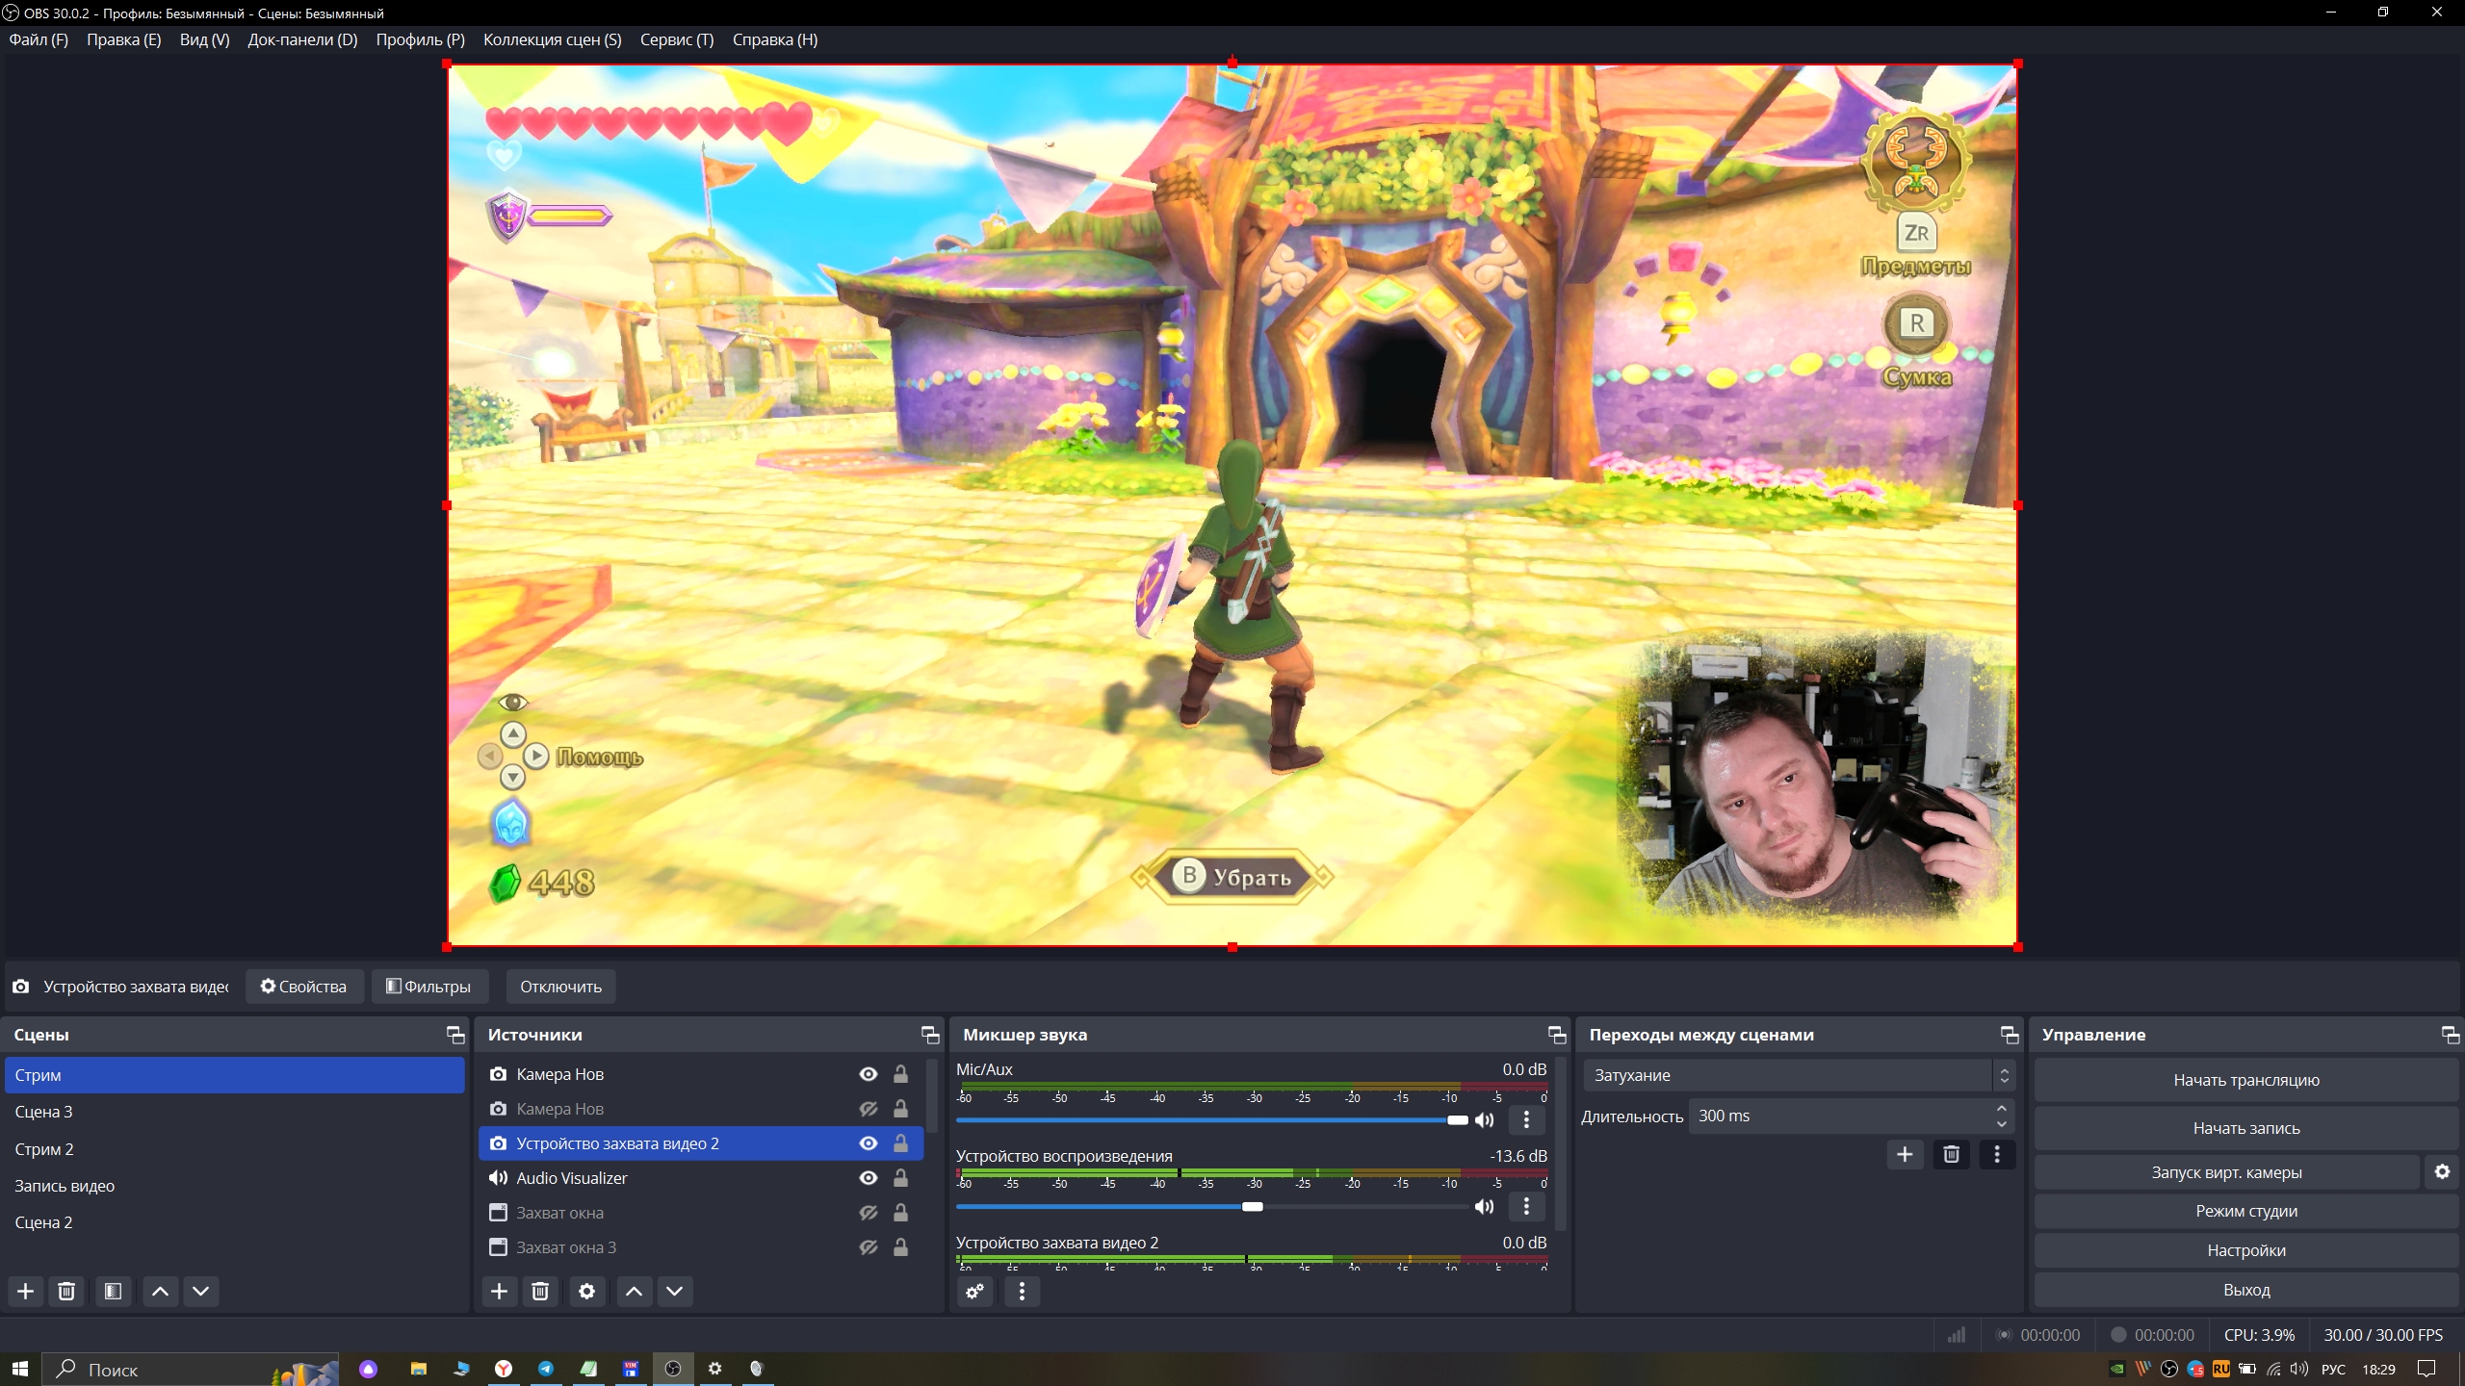This screenshot has height=1386, width=2465.
Task: Click the Отключить button
Action: [x=560, y=987]
